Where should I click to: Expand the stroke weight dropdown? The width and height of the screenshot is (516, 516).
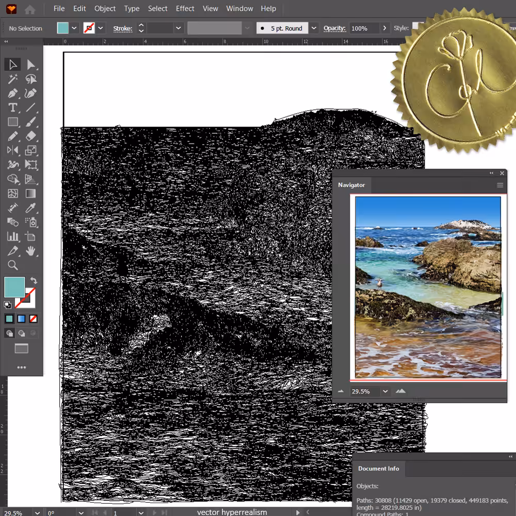pyautogui.click(x=179, y=28)
